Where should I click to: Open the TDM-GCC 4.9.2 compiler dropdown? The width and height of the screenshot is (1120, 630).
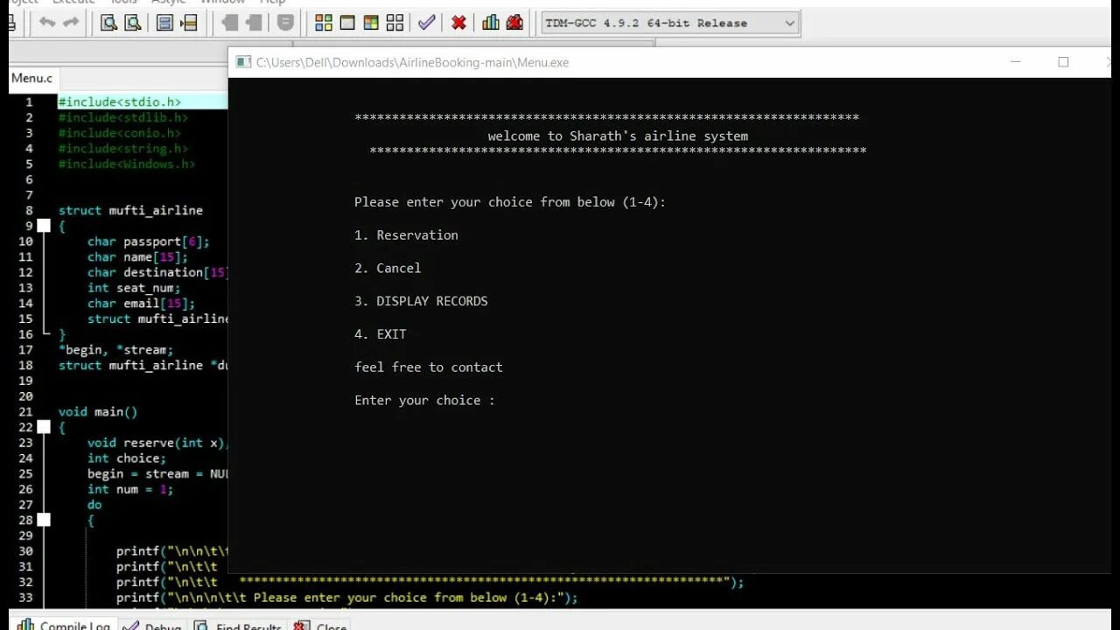[670, 24]
